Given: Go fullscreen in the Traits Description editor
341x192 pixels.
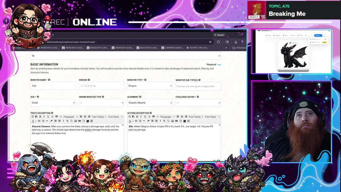Looking at the screenshot, I should (88, 121).
